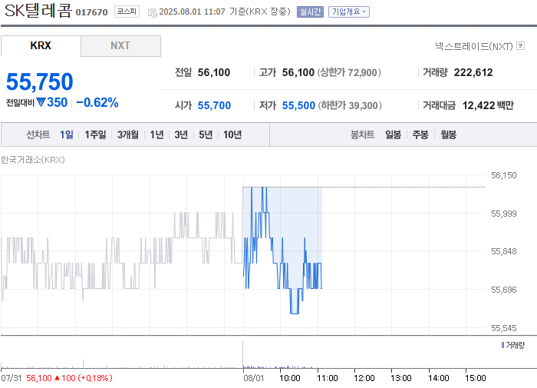This screenshot has height=388, width=537.
Task: Open the 기업개요 dropdown
Action: 348,12
